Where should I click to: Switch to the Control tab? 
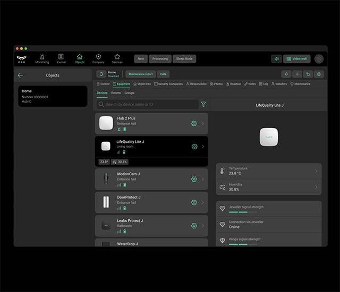(x=103, y=84)
